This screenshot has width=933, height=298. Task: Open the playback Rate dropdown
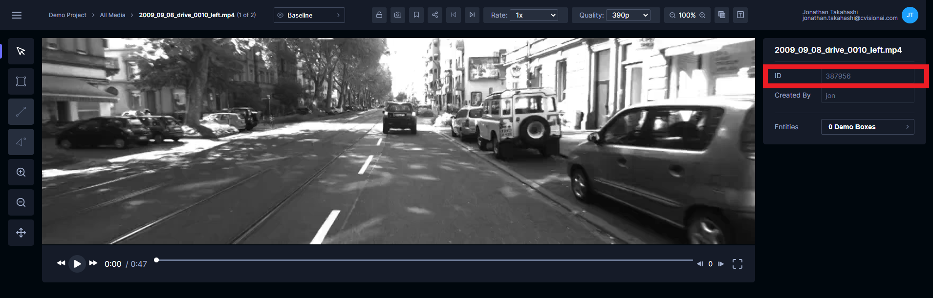pyautogui.click(x=534, y=15)
